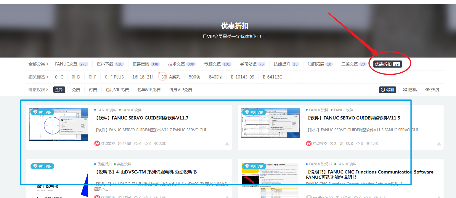Filter by 终身VIP免费
Viewport: 456px width, 198px height.
point(181,90)
